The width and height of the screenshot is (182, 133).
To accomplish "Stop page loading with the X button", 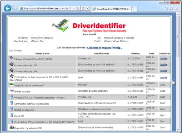I will click(x=88, y=8).
